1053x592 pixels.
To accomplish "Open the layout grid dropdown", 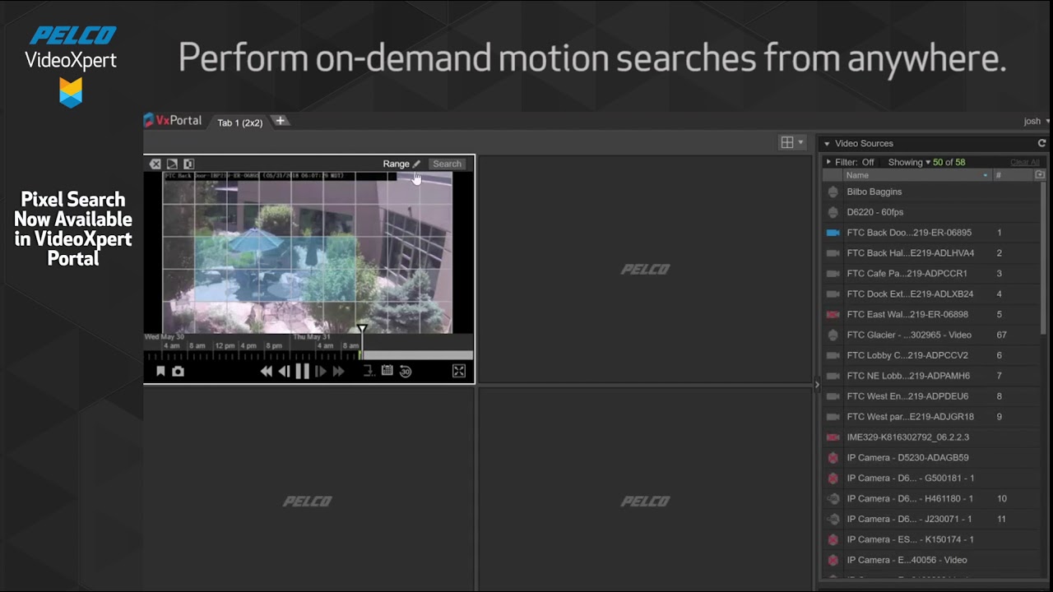I will pyautogui.click(x=791, y=143).
